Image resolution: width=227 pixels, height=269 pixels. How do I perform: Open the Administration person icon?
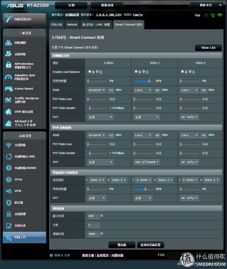[x=9, y=214]
